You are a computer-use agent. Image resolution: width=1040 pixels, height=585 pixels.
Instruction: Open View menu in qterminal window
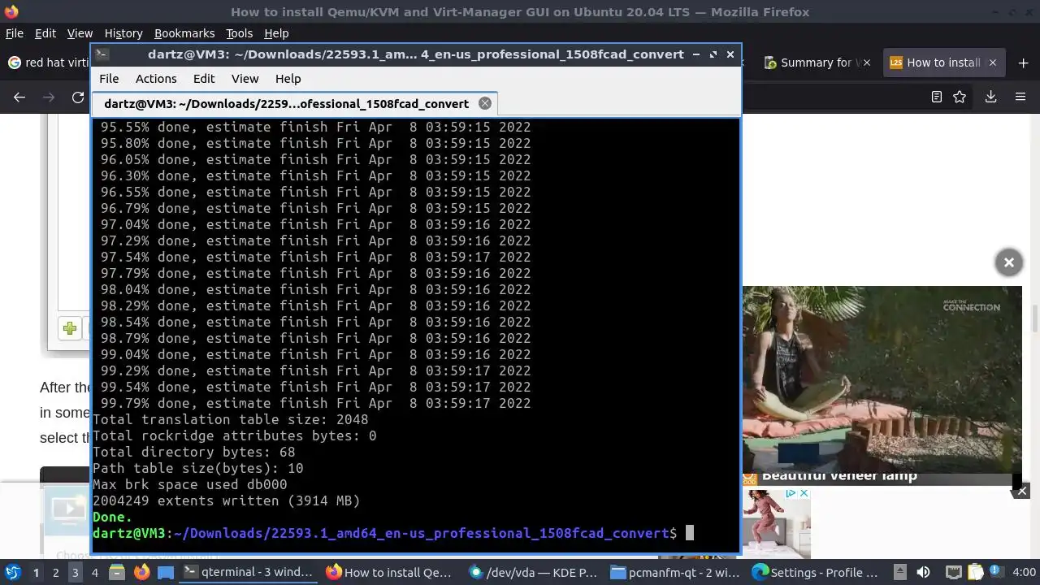(245, 79)
